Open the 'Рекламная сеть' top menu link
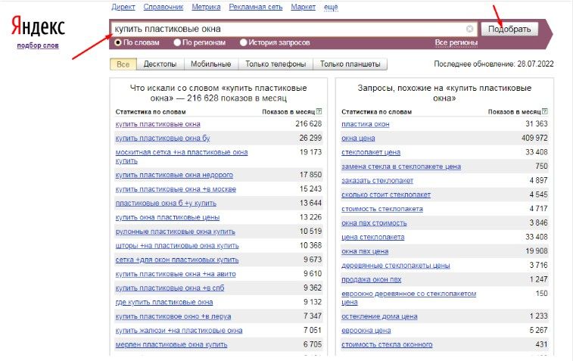Screen dimensions: 573x361 click(x=255, y=7)
